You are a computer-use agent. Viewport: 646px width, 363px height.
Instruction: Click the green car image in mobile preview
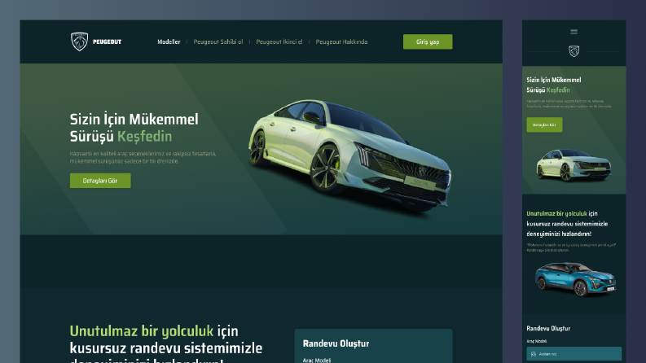pyautogui.click(x=573, y=165)
